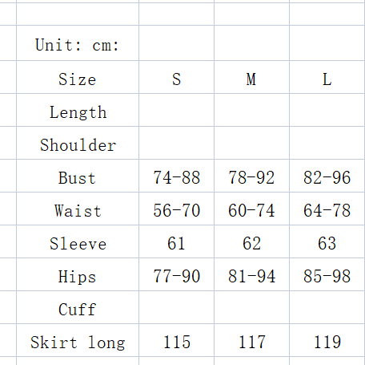
Task: Select the Sleeve cell with 61
Action: pyautogui.click(x=176, y=241)
